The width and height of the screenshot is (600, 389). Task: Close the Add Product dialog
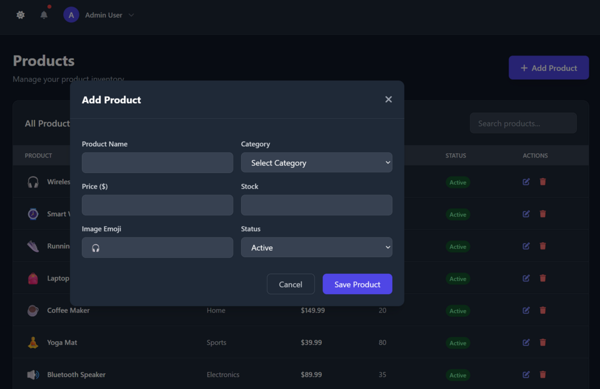pos(389,100)
